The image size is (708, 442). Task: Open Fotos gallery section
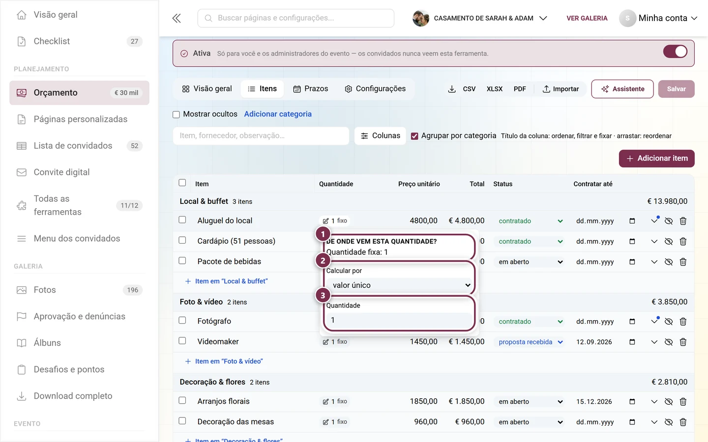pyautogui.click(x=79, y=290)
